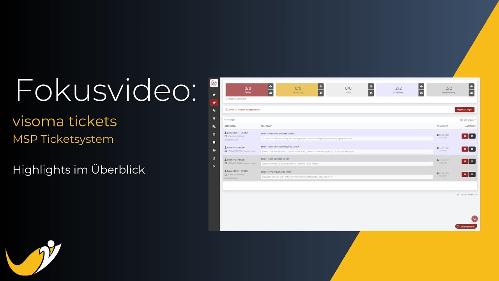The image size is (499, 281).
Task: Toggle the switch on the Warnung tile
Action: 321,93
